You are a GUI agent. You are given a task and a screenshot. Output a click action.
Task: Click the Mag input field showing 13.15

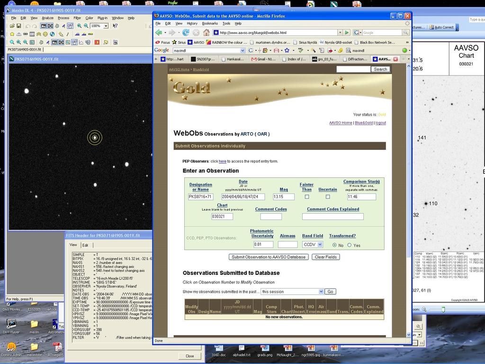point(284,197)
